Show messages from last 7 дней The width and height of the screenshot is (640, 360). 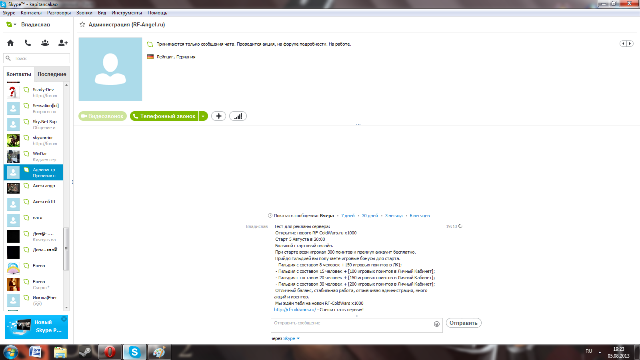[x=348, y=216]
